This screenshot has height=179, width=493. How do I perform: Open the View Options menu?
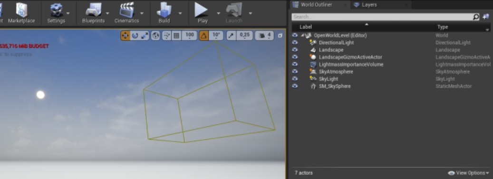click(x=468, y=173)
